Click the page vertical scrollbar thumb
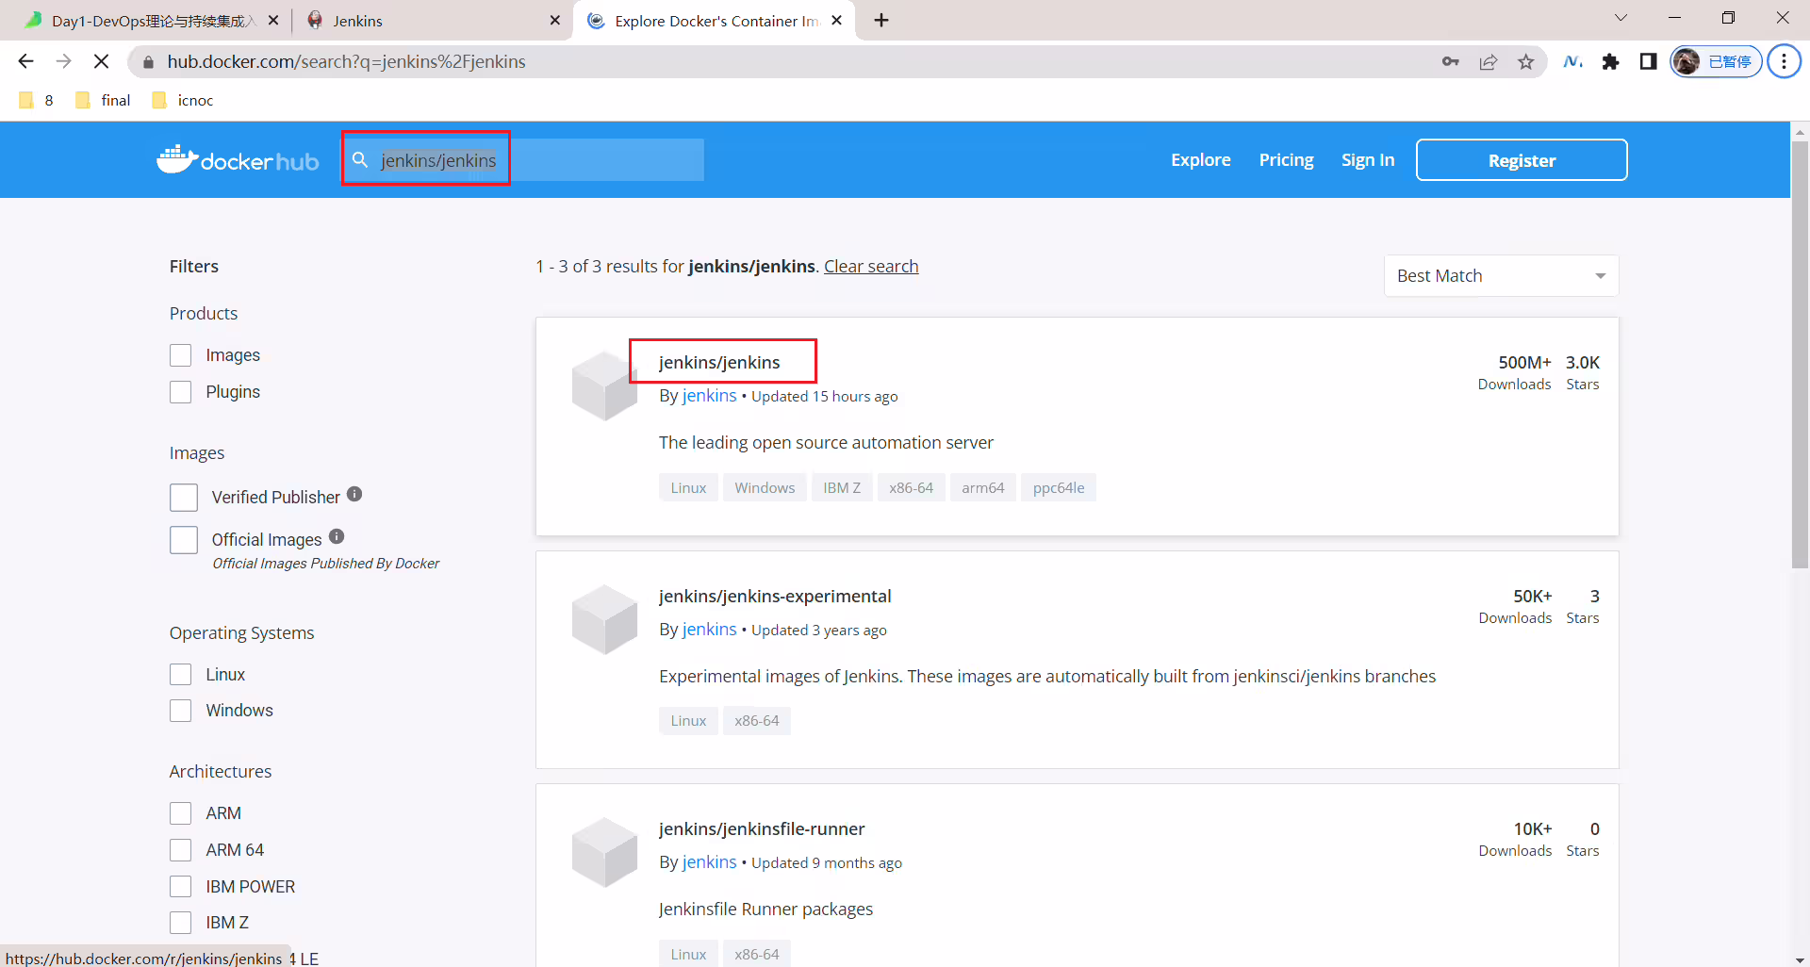This screenshot has width=1810, height=967. pyautogui.click(x=1800, y=356)
